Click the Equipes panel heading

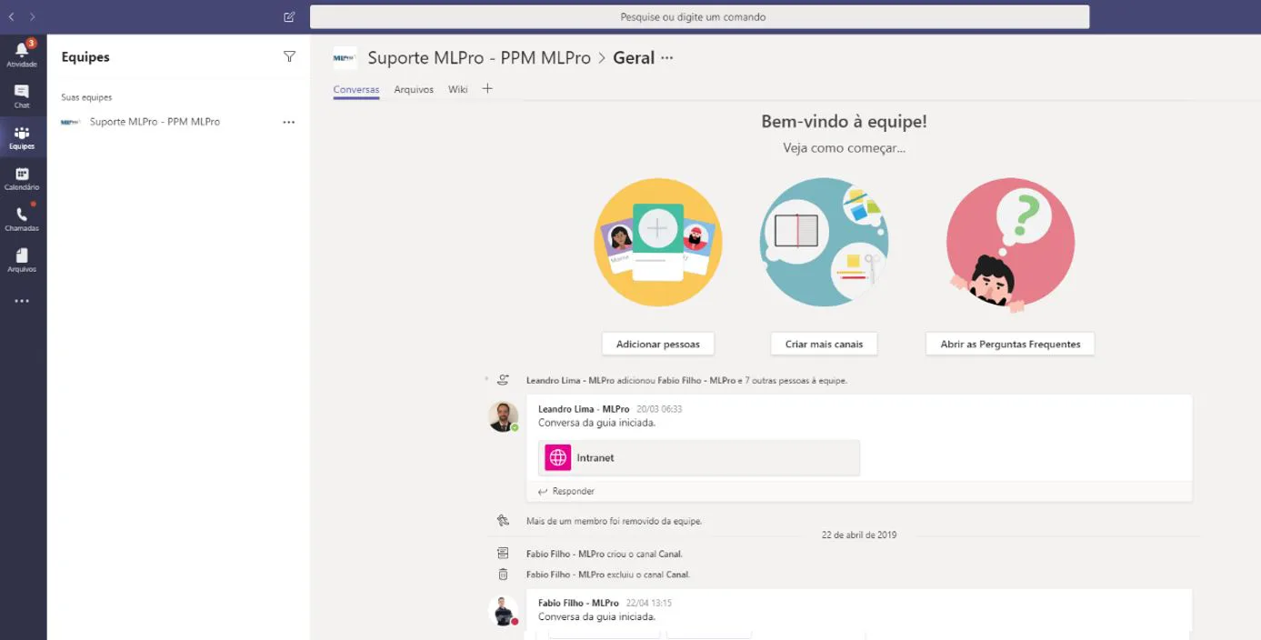click(85, 56)
